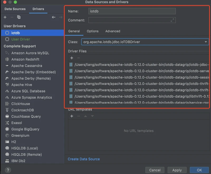Add a URL template with the plus icon
This screenshot has width=211, height=174.
click(72, 116)
